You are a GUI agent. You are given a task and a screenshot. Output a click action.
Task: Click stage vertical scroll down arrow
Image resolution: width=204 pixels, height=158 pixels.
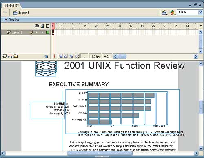pyautogui.click(x=201, y=148)
